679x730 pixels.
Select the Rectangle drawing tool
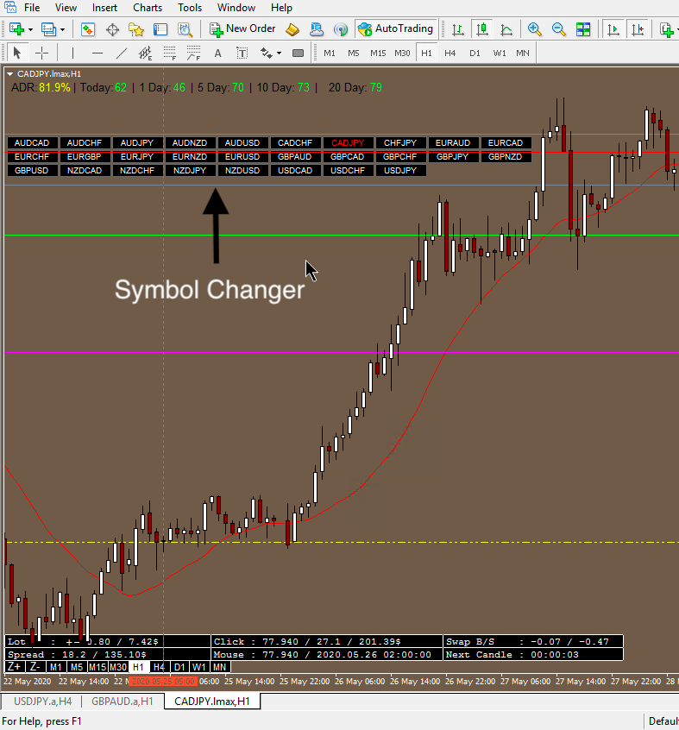click(298, 53)
